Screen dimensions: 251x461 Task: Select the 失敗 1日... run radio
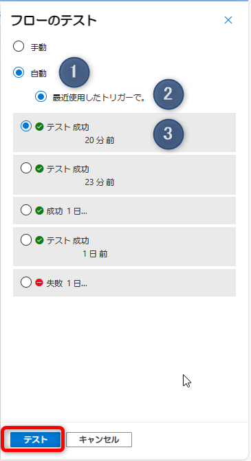[x=26, y=283]
